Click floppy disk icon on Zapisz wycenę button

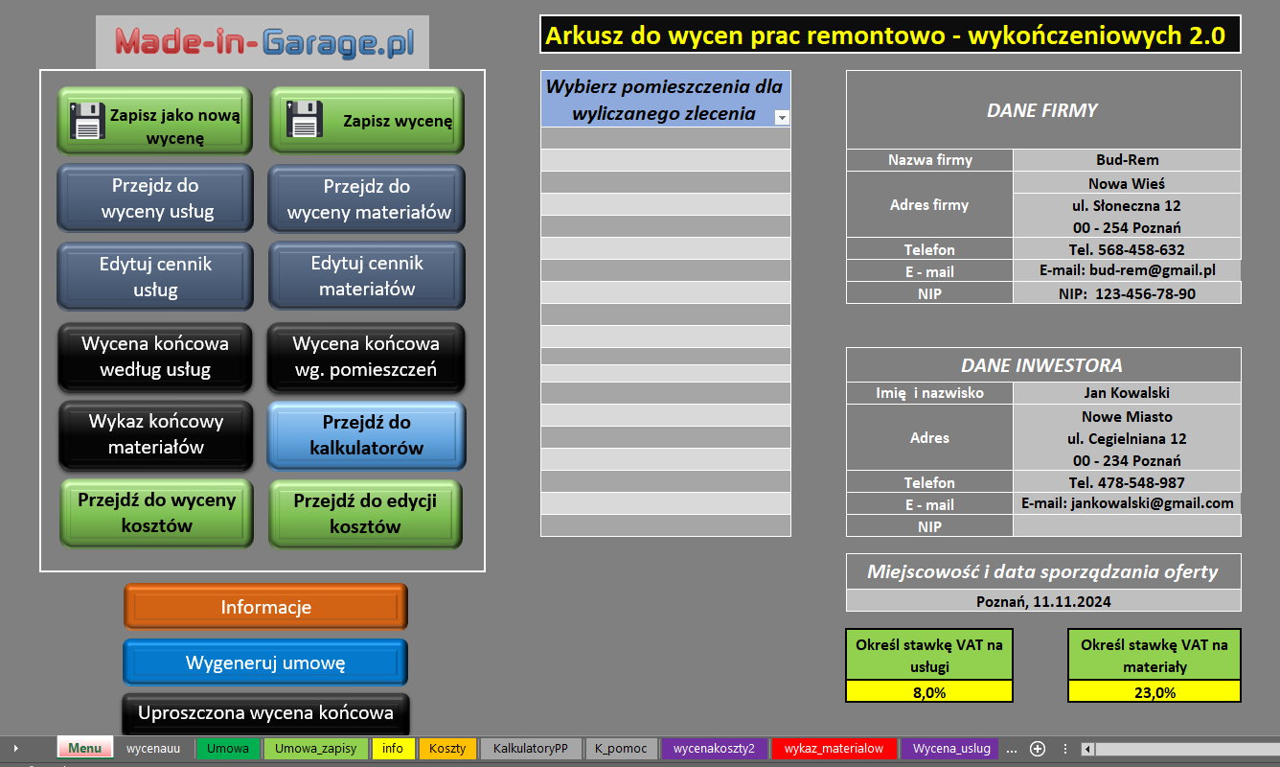pos(306,120)
